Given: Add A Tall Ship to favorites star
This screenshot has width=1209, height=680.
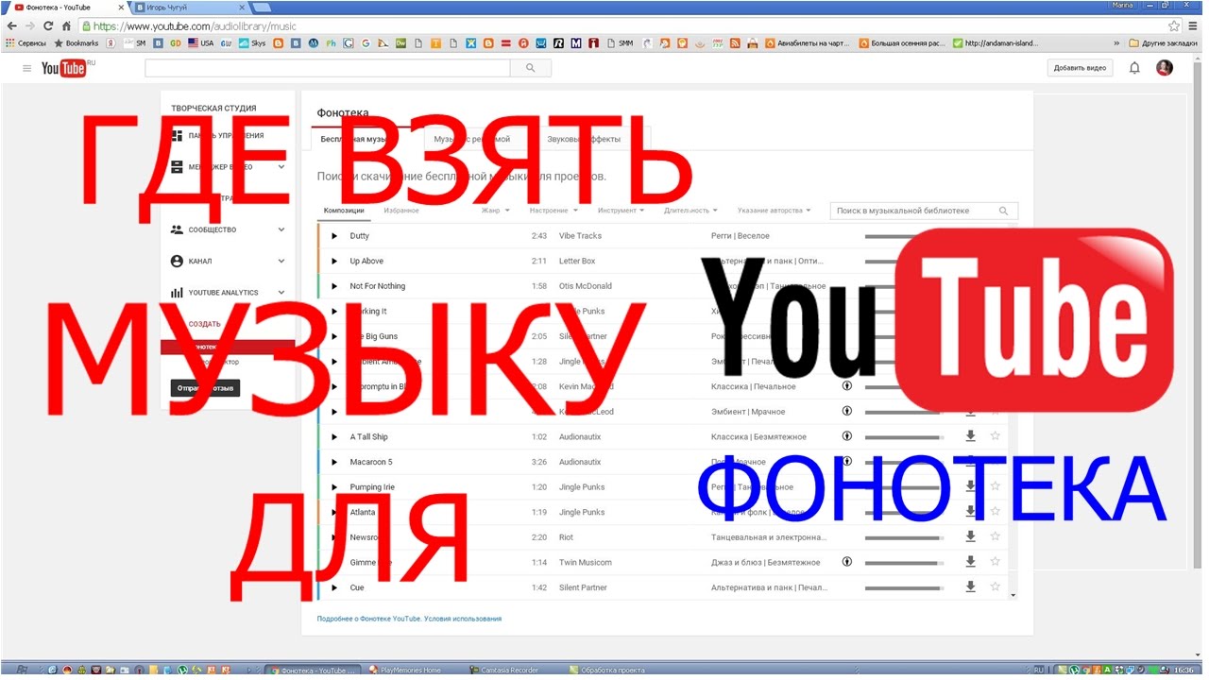Looking at the screenshot, I should pos(995,436).
